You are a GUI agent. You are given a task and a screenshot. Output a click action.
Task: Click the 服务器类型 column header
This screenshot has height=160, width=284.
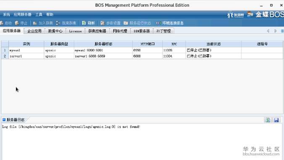coord(59,44)
